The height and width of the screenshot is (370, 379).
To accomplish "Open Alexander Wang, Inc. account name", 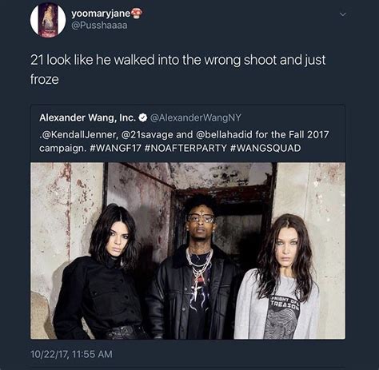I will [x=88, y=117].
